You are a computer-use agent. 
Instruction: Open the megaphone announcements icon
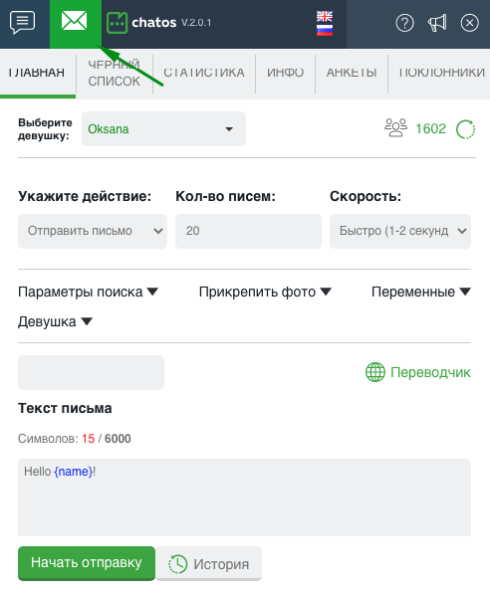pos(437,23)
